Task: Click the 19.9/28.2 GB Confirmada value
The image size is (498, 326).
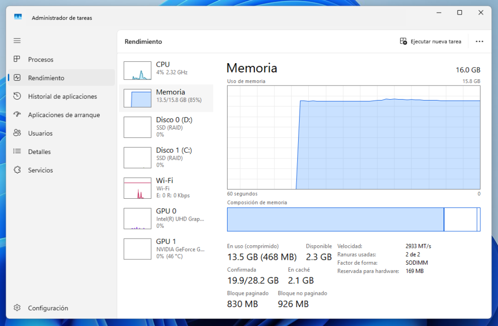Action: tap(253, 280)
